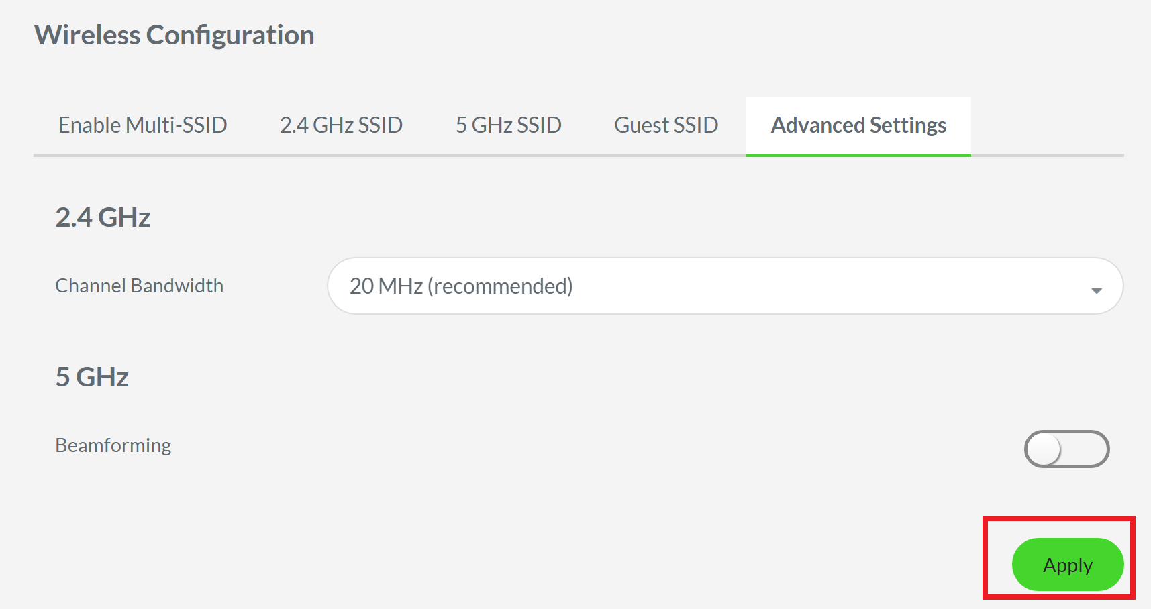1151x609 pixels.
Task: Click the Channel Bandwidth label
Action: coord(138,286)
